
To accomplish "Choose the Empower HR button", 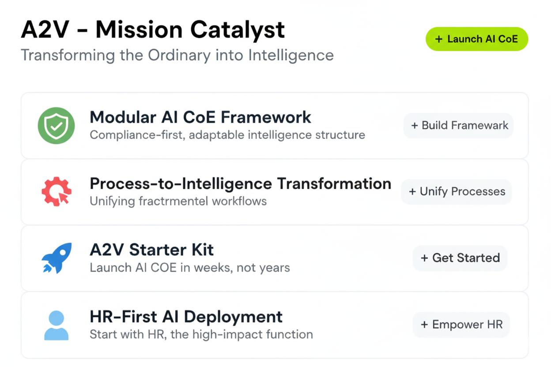I will click(x=461, y=325).
